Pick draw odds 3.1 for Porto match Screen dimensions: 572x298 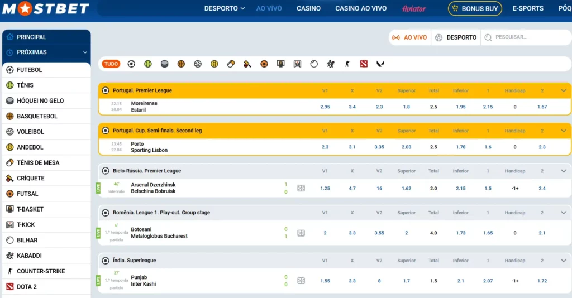click(x=352, y=147)
